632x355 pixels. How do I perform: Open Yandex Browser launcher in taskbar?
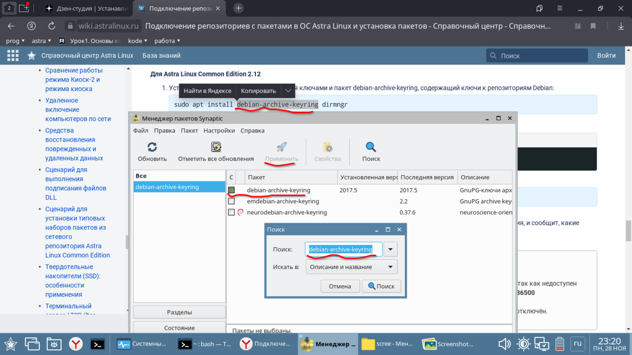click(76, 344)
